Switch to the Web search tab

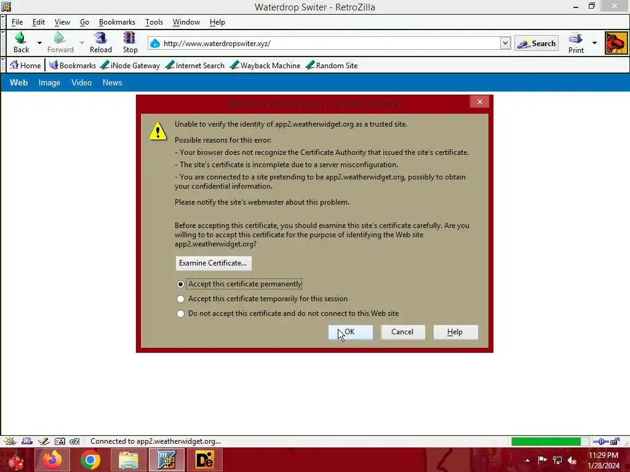click(18, 83)
